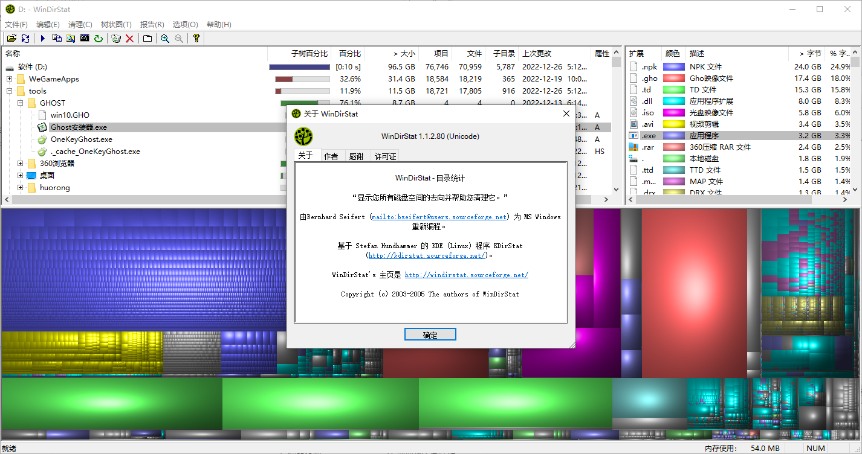Open the 选项(O) menu
The image size is (862, 454).
[x=186, y=25]
